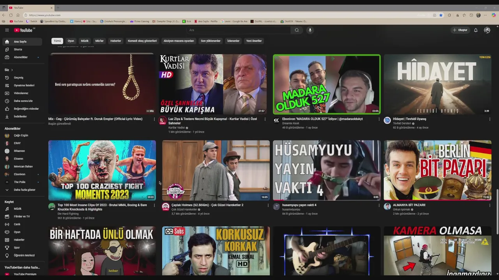Select the Mix'ler filter chip
499x280 pixels.
click(x=99, y=41)
